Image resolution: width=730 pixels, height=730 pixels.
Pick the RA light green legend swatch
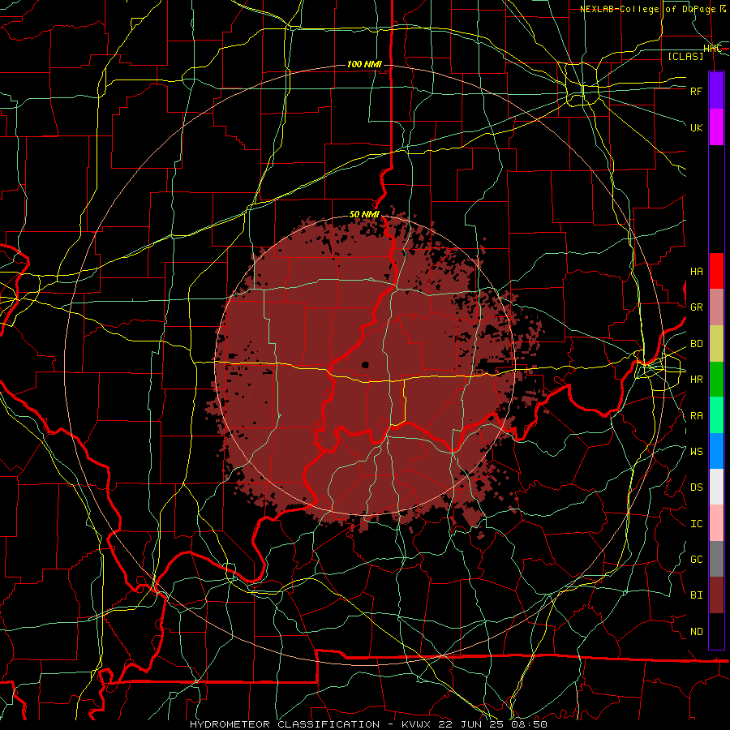[x=716, y=415]
